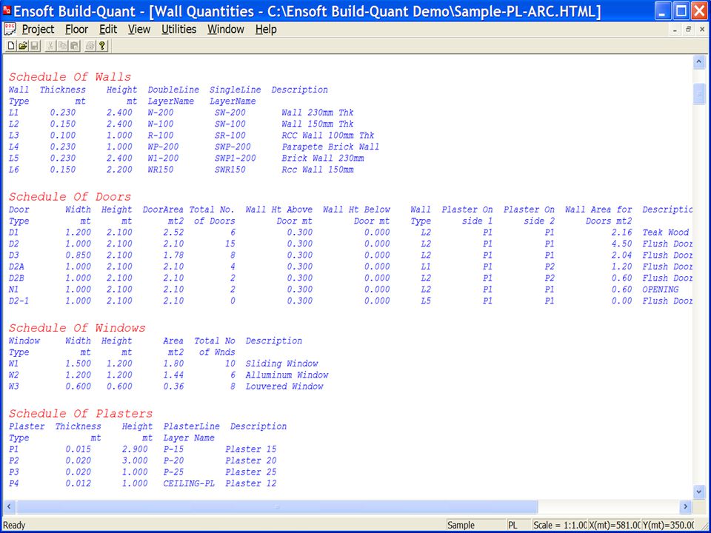The image size is (711, 533).
Task: Click the vertical scrollbar thumb
Action: 698,94
